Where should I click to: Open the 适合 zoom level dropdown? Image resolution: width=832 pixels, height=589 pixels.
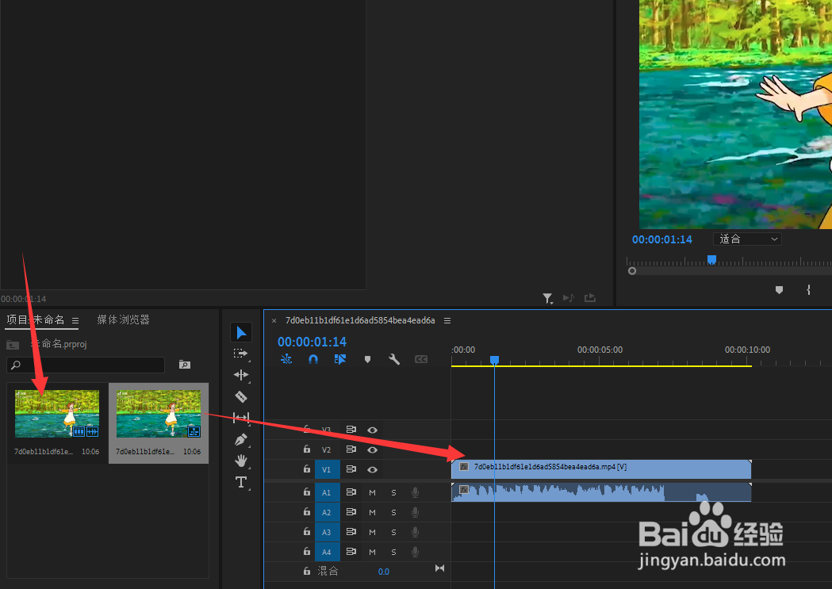click(747, 239)
